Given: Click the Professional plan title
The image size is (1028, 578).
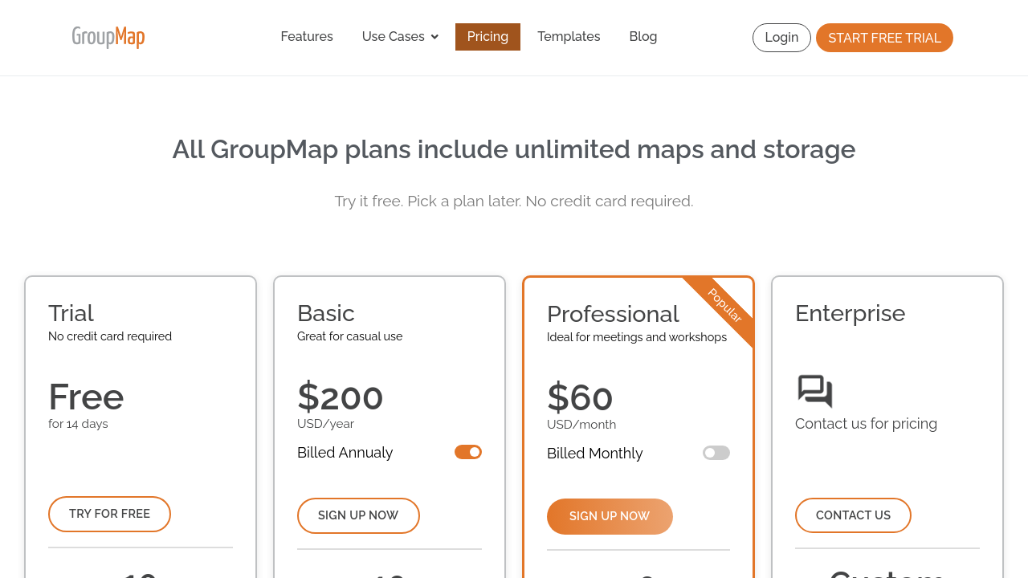Looking at the screenshot, I should coord(613,314).
